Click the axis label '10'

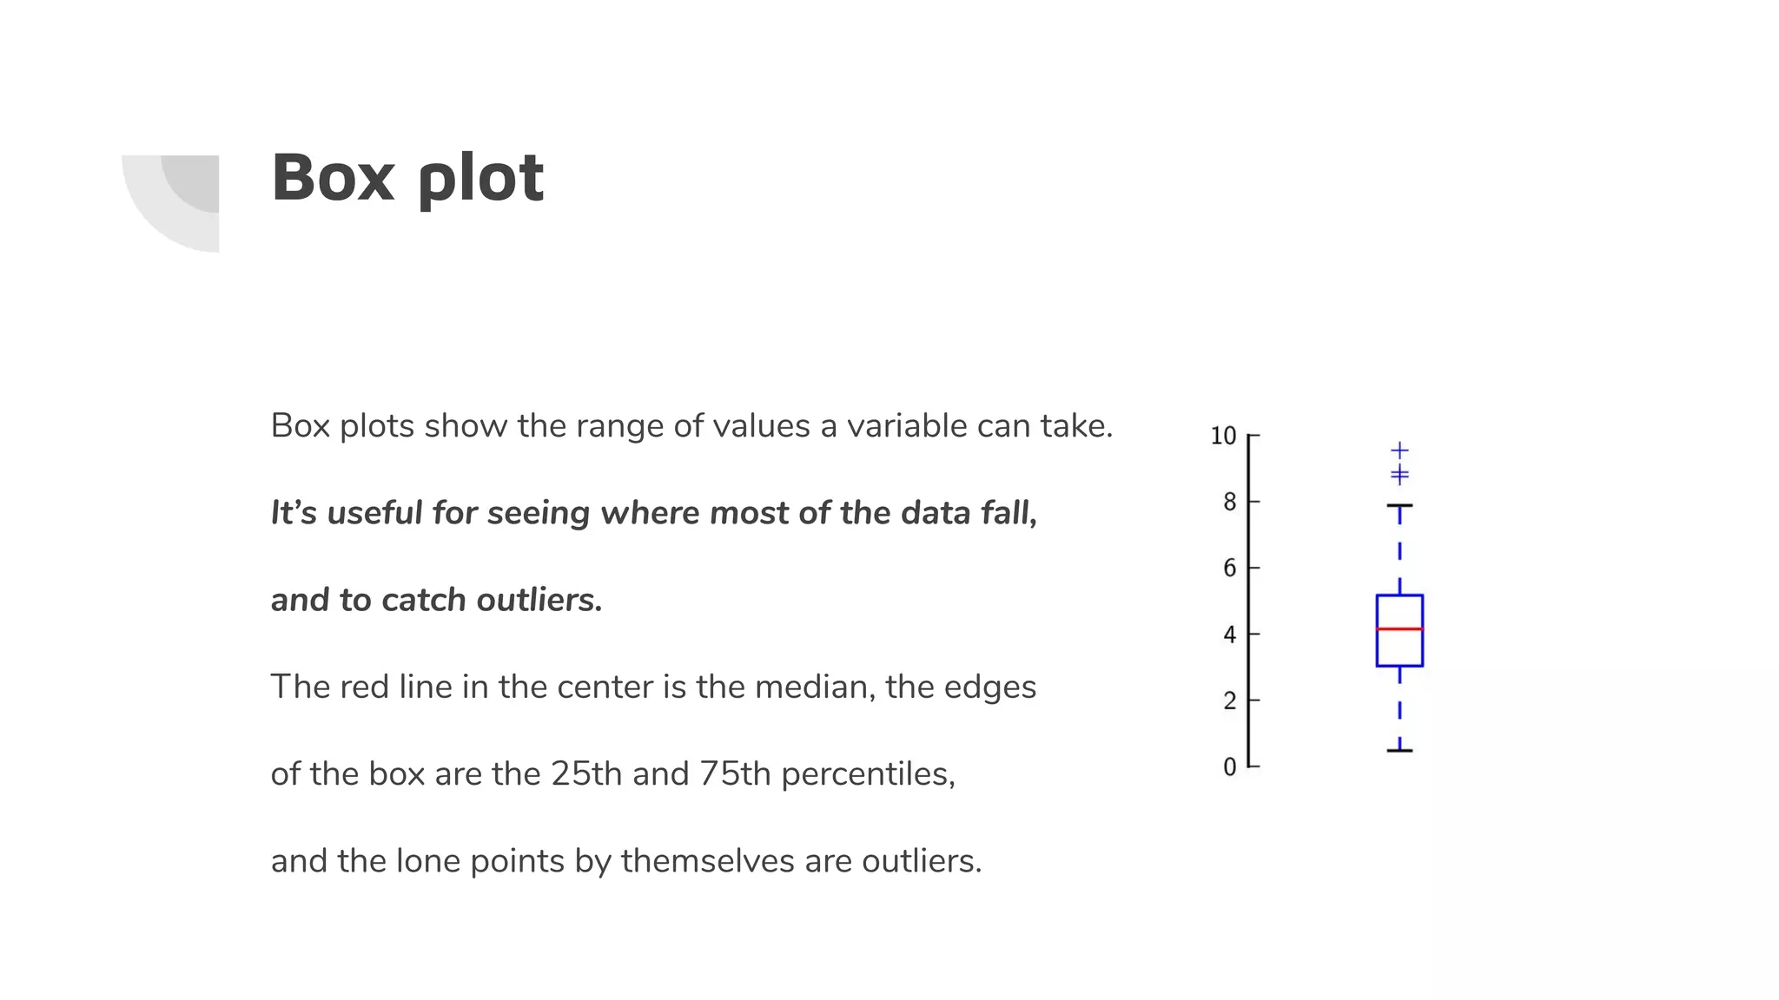click(x=1223, y=436)
